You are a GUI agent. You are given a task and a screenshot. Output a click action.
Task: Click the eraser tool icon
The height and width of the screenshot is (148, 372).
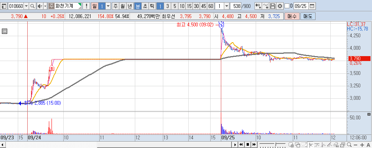pos(336,145)
